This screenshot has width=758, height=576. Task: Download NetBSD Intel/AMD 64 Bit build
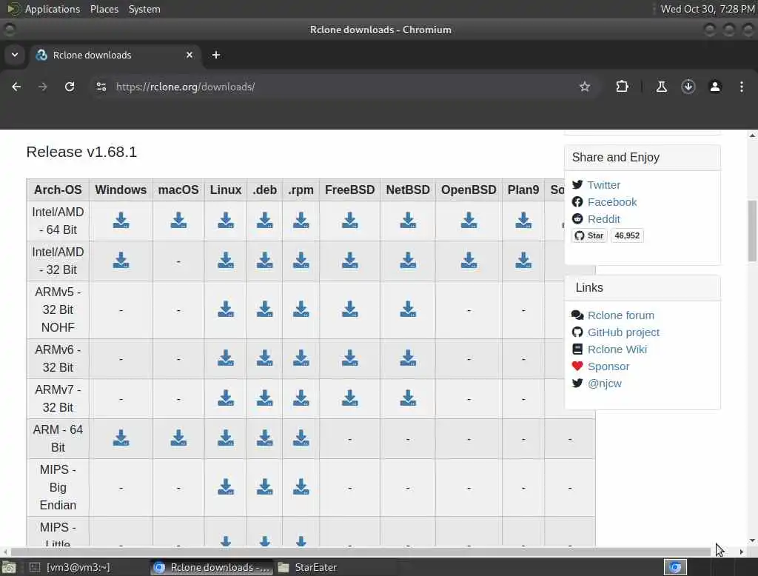(x=408, y=221)
